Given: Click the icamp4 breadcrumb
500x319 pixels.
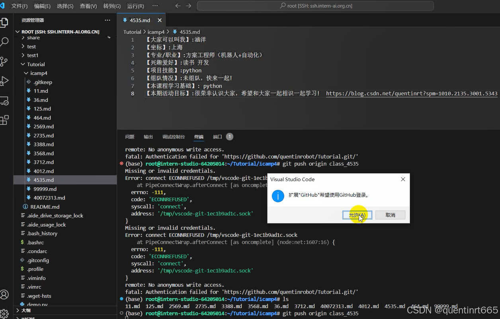Looking at the screenshot, I should [156, 32].
